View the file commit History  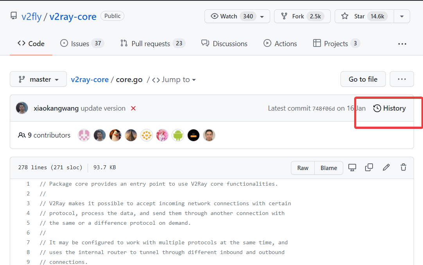click(x=389, y=108)
